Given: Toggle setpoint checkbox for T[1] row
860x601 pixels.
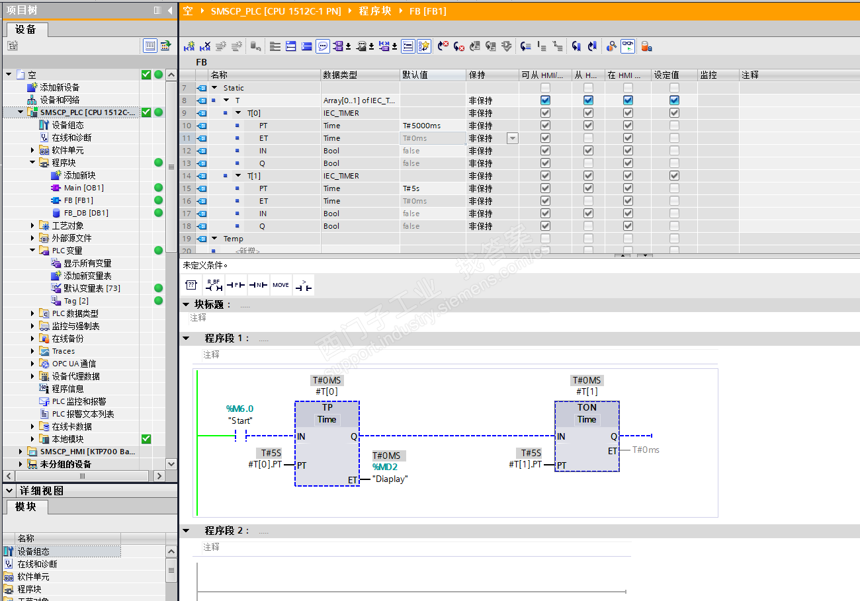Looking at the screenshot, I should click(674, 176).
